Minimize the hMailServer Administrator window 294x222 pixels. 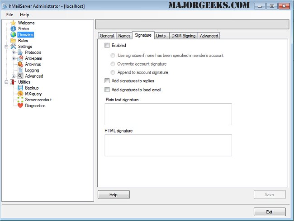260,6
